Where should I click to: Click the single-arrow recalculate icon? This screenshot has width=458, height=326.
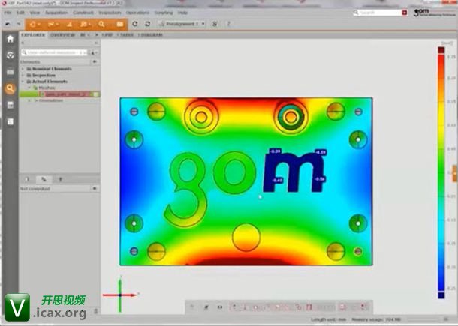(x=134, y=24)
